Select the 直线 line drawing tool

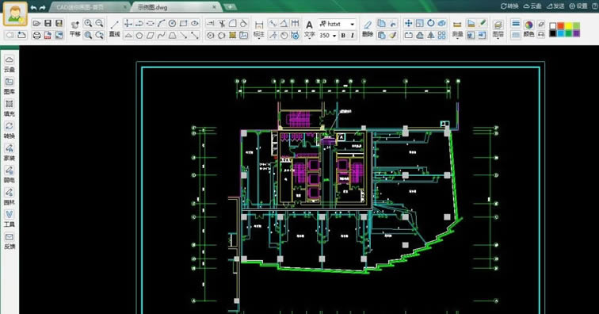pyautogui.click(x=114, y=29)
